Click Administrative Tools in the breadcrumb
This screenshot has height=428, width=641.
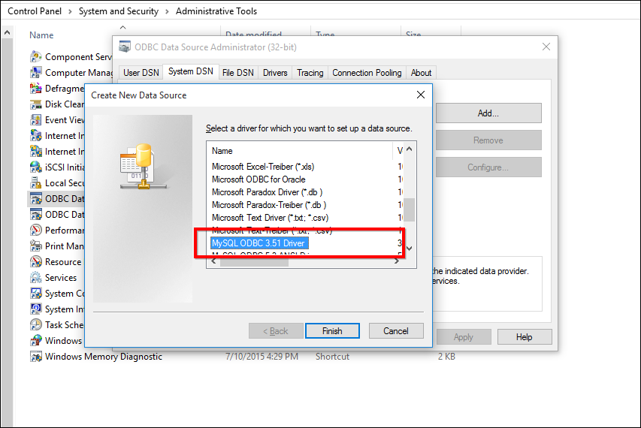tap(216, 11)
